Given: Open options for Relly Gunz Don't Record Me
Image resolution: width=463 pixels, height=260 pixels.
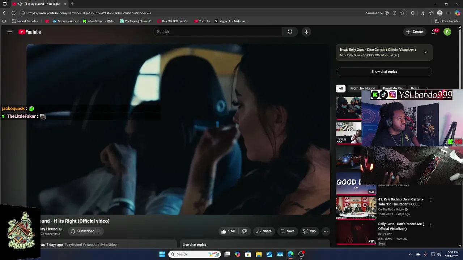Looking at the screenshot, I should [431, 225].
